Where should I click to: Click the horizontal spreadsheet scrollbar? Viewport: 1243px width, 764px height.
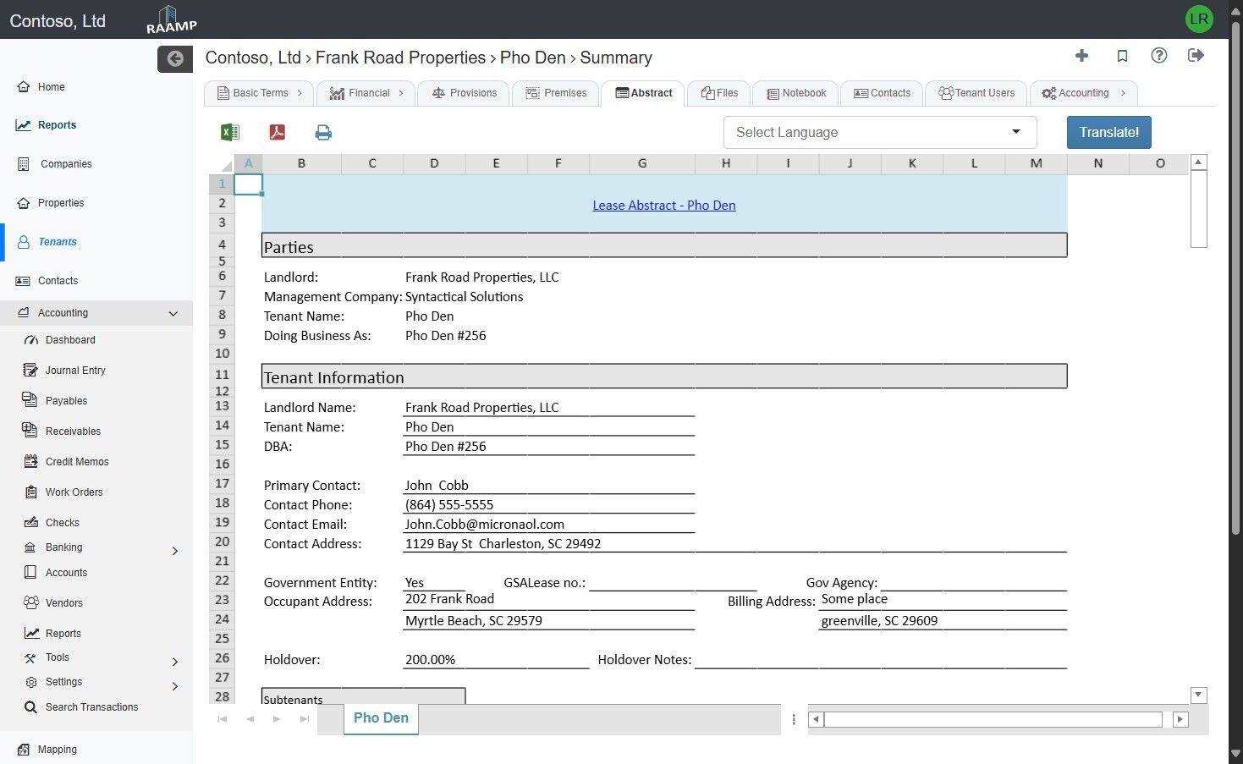993,719
